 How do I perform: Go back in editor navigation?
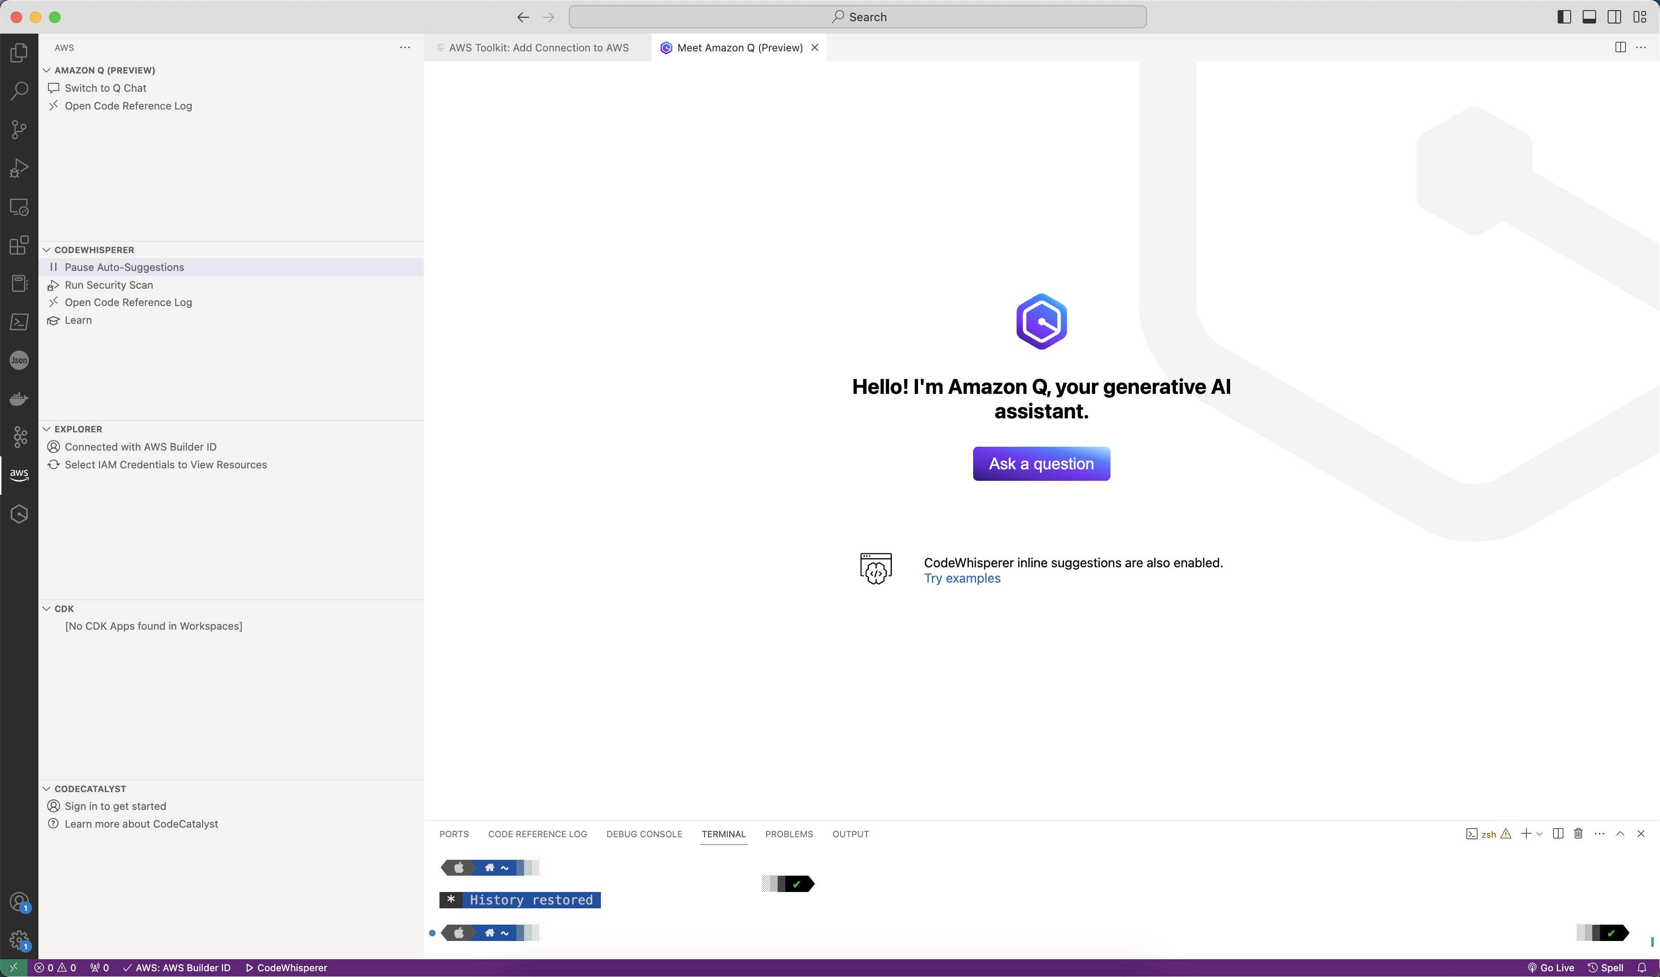523,17
